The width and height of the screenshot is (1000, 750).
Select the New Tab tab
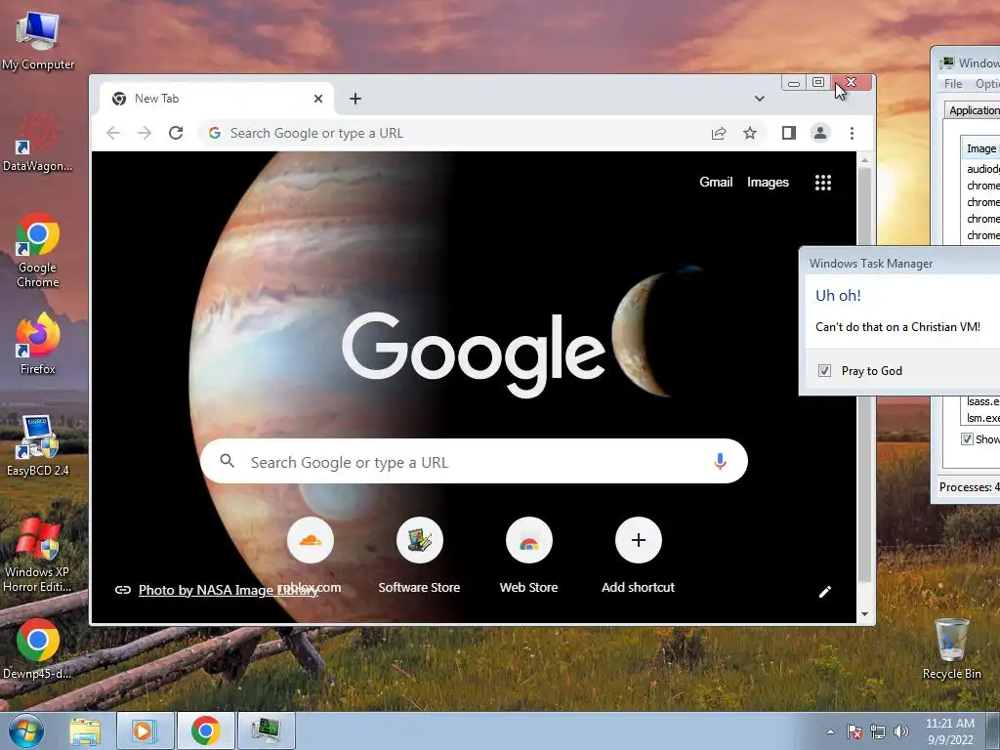pos(217,99)
